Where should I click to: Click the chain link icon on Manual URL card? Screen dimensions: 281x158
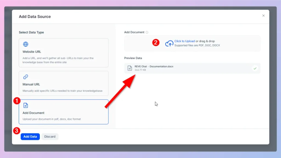tap(26, 77)
